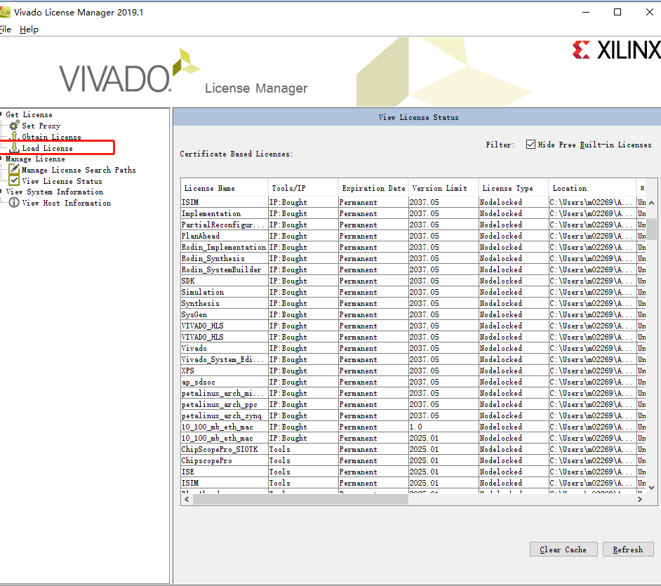This screenshot has width=661, height=586.
Task: Select the petalinux_arch_zynq license row
Action: point(413,415)
